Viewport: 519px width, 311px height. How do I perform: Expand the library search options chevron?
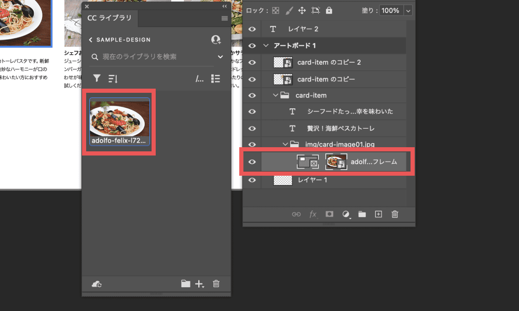coord(220,57)
